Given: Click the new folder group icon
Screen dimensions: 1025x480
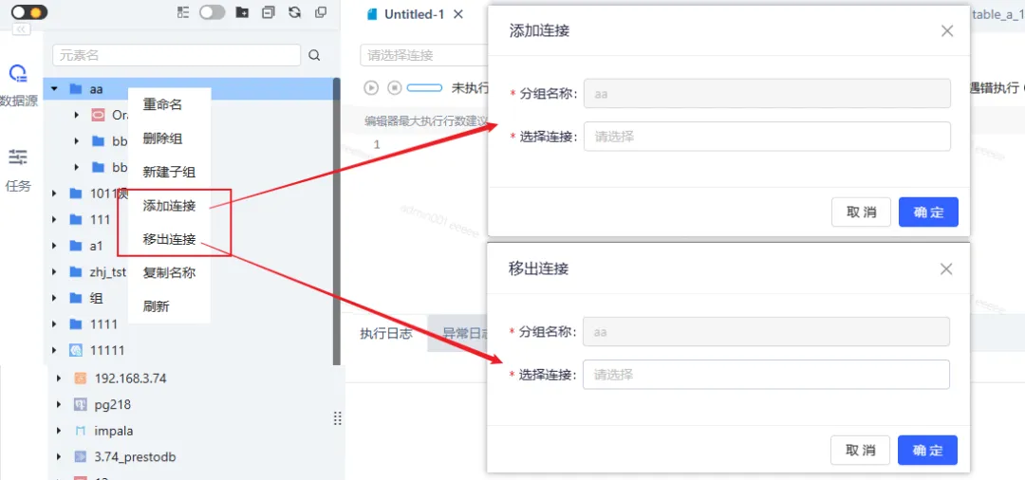Looking at the screenshot, I should (x=242, y=12).
